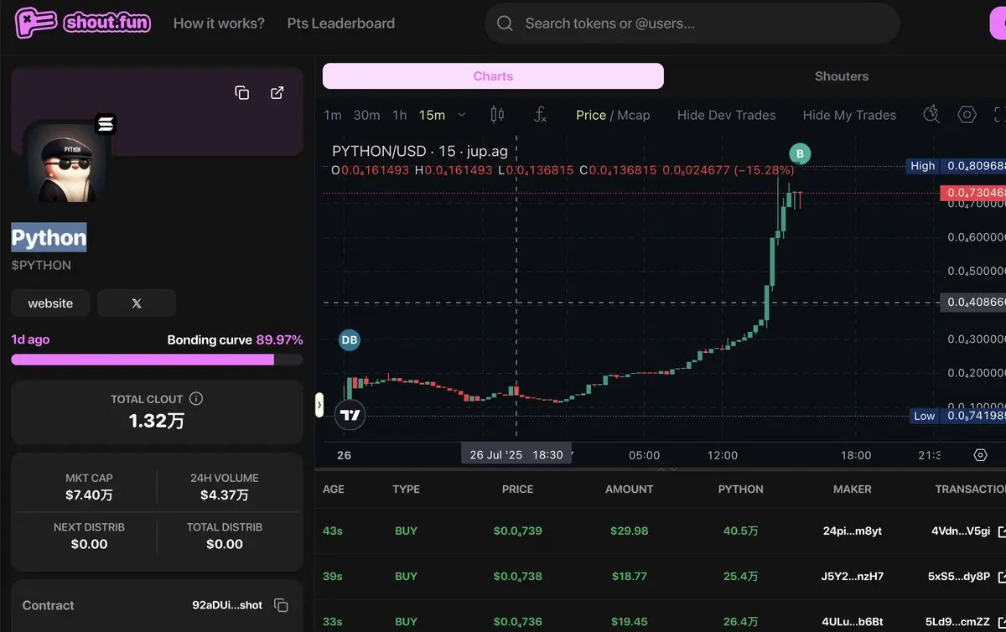The width and height of the screenshot is (1006, 632).
Task: Click the DB marker on the chart
Action: [350, 340]
